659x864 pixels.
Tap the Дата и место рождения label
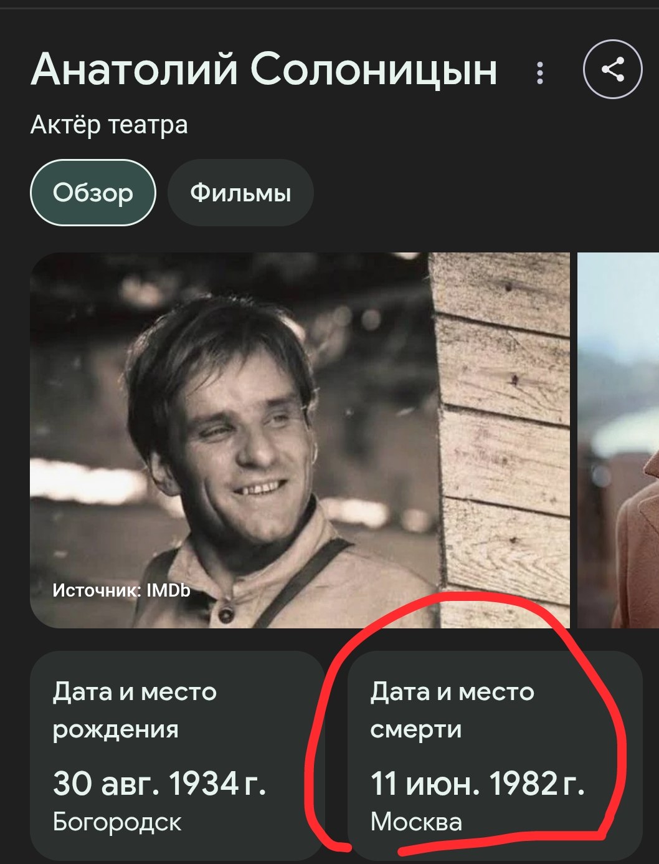pos(135,710)
